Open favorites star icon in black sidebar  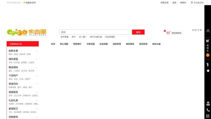208,71
